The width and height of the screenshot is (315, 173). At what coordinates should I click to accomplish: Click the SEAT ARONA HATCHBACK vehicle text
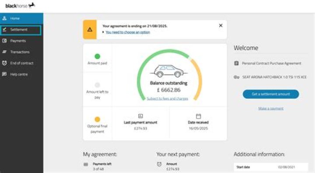(274, 77)
